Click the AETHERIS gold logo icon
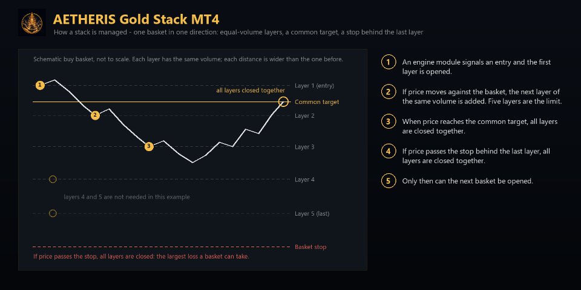This screenshot has width=581, height=290. 32,22
